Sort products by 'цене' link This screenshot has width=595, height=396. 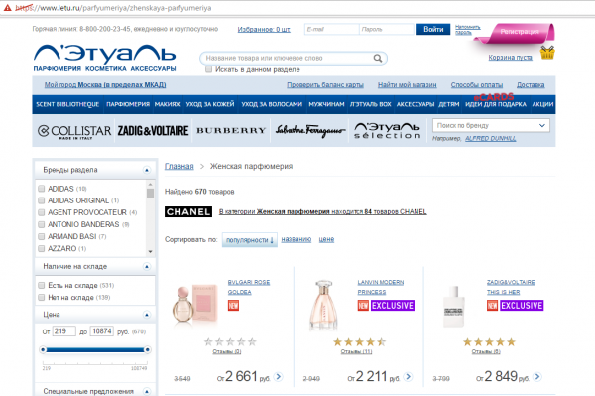click(x=326, y=239)
